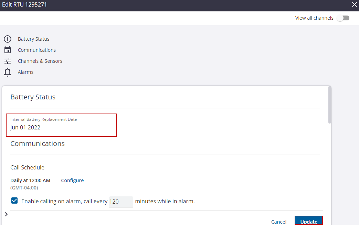Viewport: 359px width, 225px height.
Task: Click the Alarms bell icon
Action: click(x=8, y=72)
